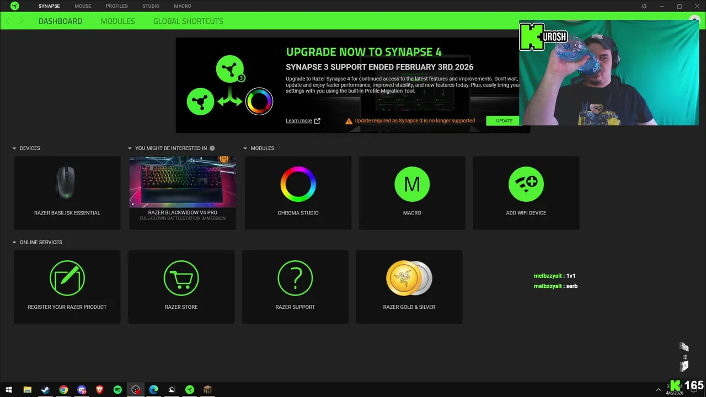Open the Studio tab
706x397 pixels.
pyautogui.click(x=151, y=6)
